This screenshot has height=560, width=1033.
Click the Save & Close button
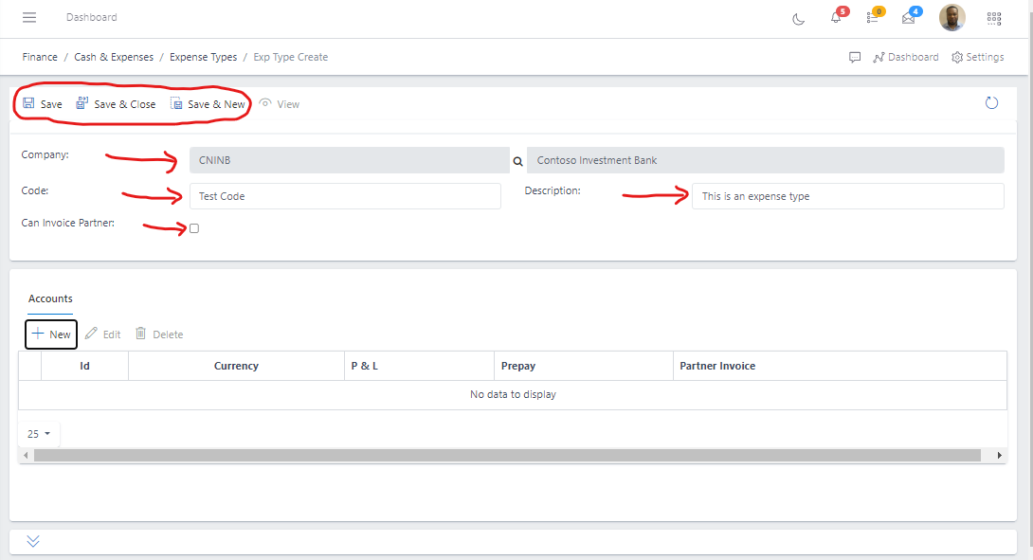(116, 104)
